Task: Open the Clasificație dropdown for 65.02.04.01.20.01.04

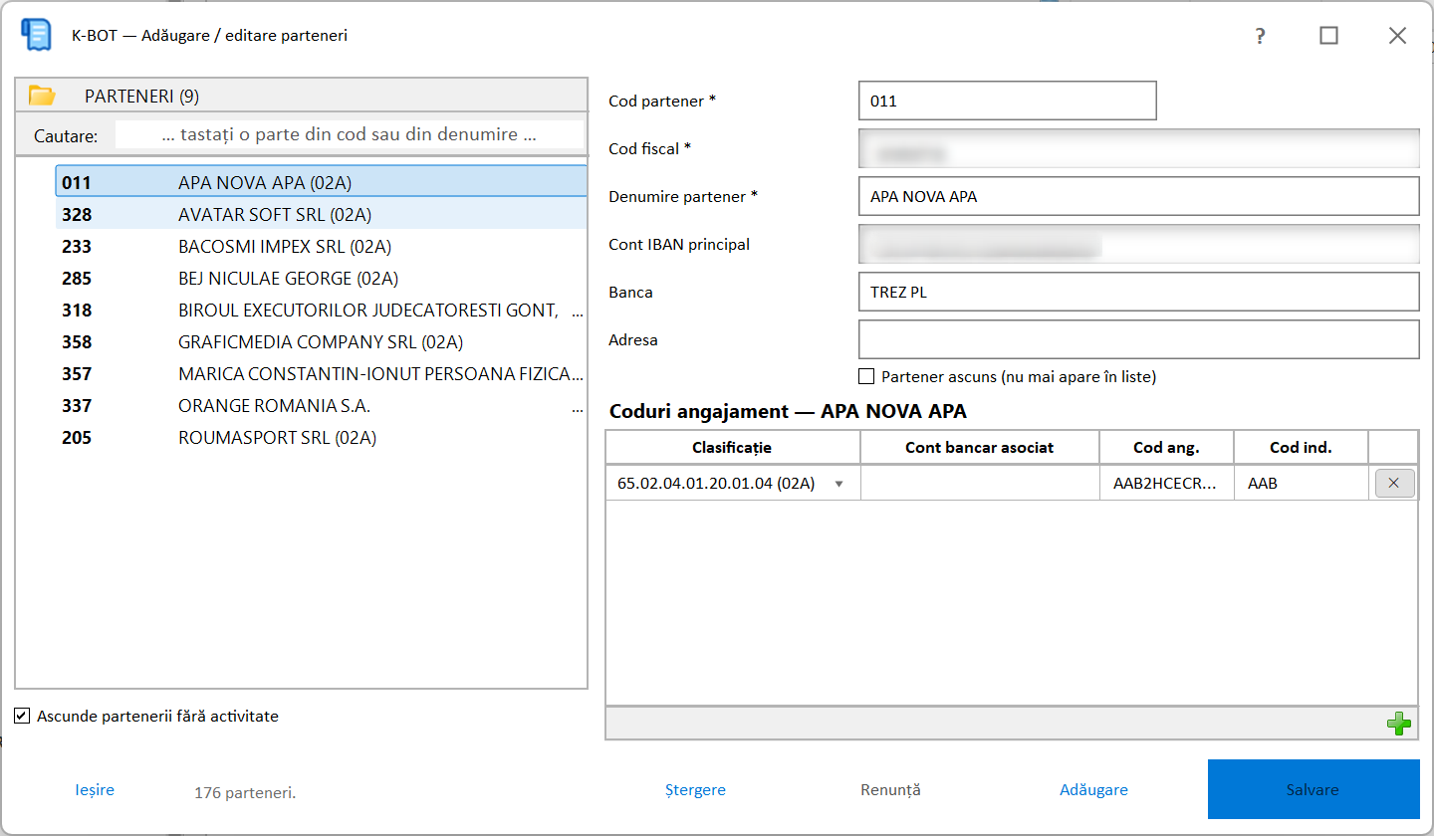Action: tap(838, 484)
